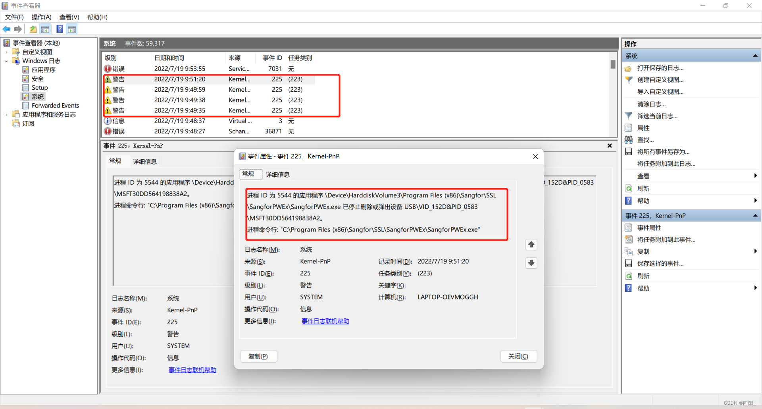Click 刷新 in 事件 225 actions section

click(643, 276)
